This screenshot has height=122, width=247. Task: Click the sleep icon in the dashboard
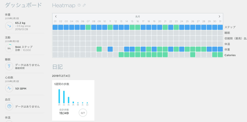(x=9, y=66)
